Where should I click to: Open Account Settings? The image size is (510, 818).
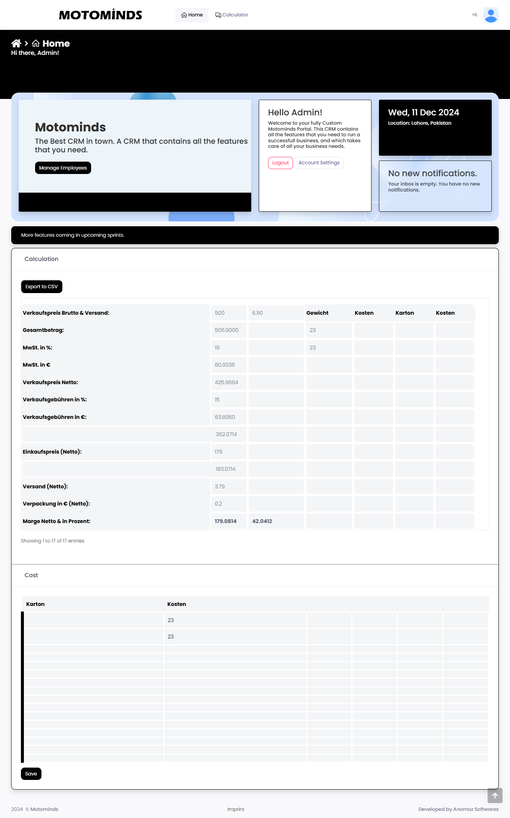[319, 163]
